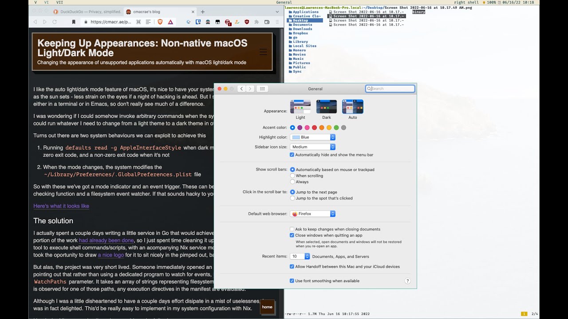
Task: Open the Recent items count dropdown
Action: click(x=300, y=256)
